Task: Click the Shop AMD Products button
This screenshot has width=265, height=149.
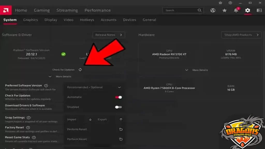Action: point(241,35)
